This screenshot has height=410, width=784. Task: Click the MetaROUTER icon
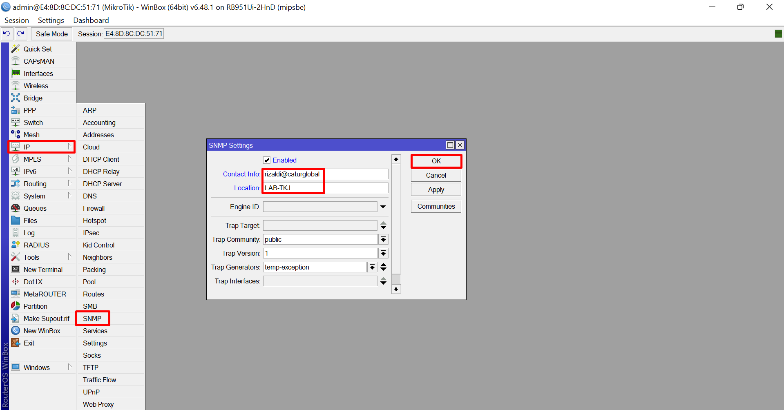click(16, 294)
